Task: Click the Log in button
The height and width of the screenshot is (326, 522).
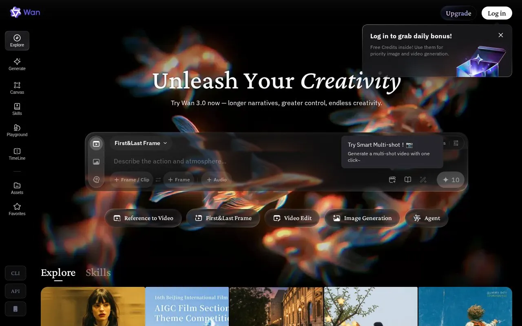Action: 497,13
